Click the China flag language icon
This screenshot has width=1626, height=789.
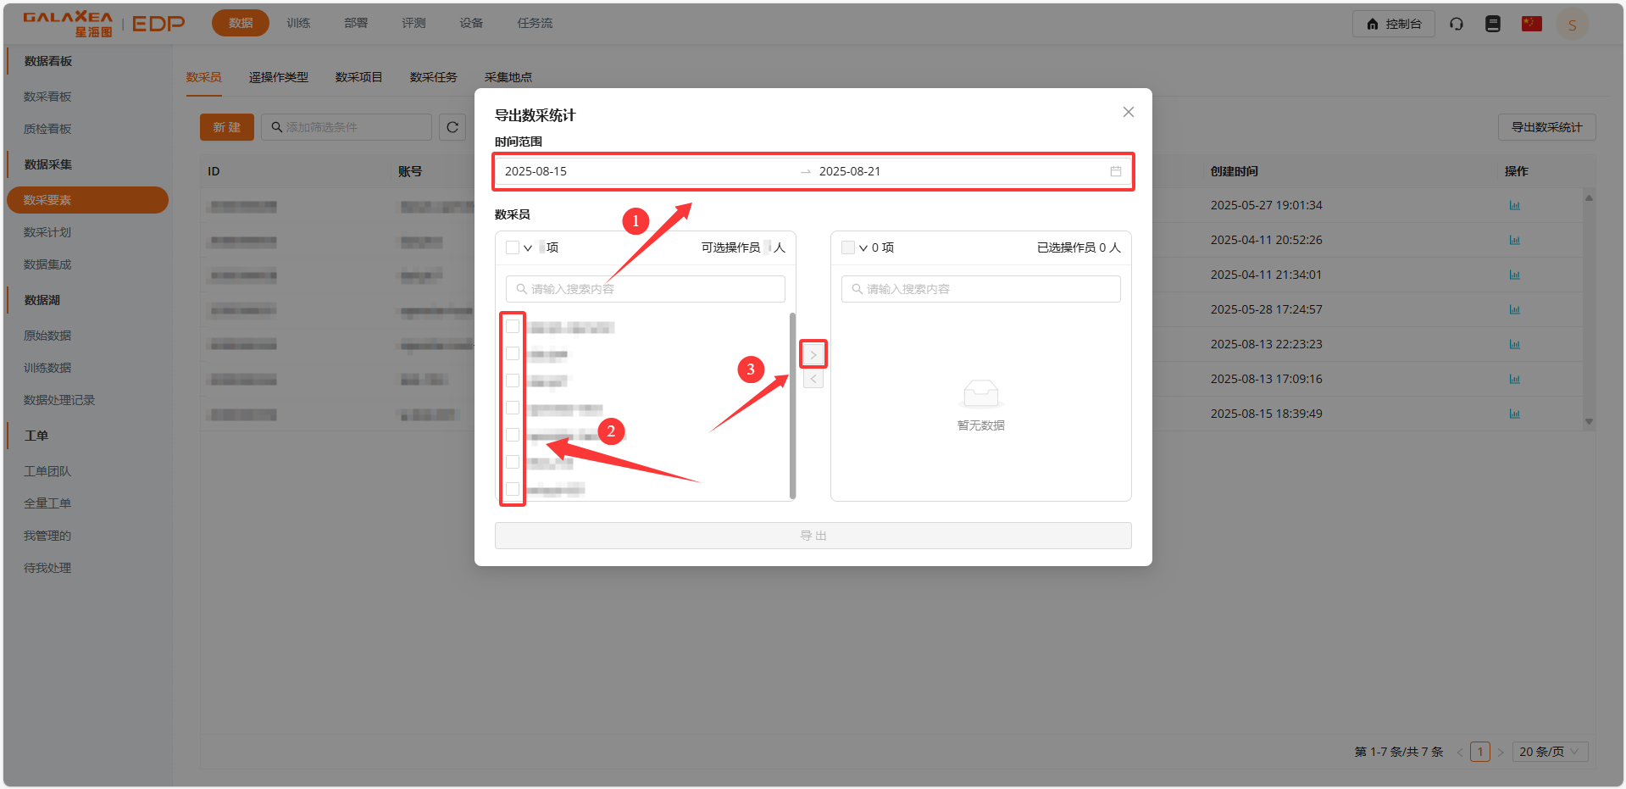click(1531, 24)
